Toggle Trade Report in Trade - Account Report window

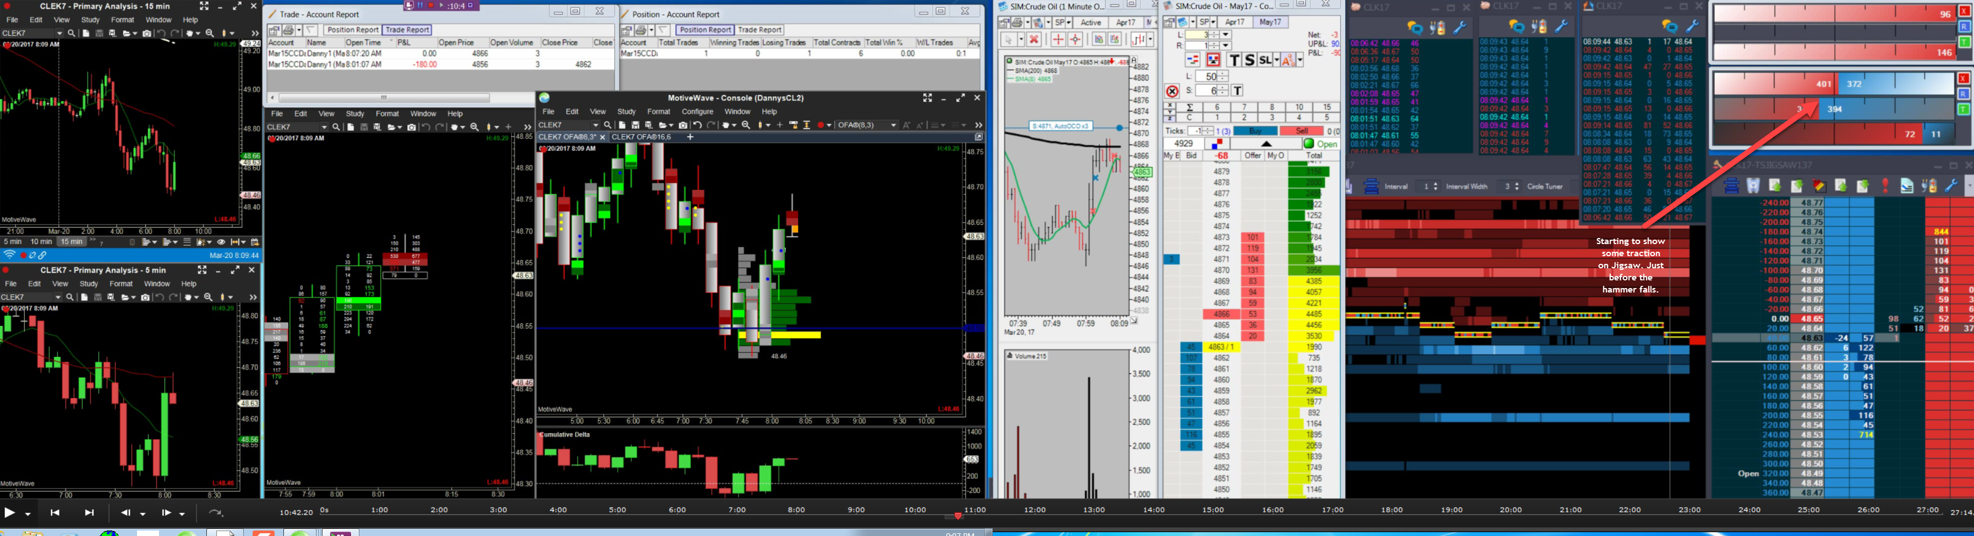tap(408, 30)
